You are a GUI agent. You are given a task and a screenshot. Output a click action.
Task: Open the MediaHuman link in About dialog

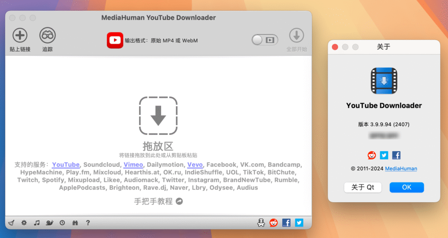tap(401, 169)
